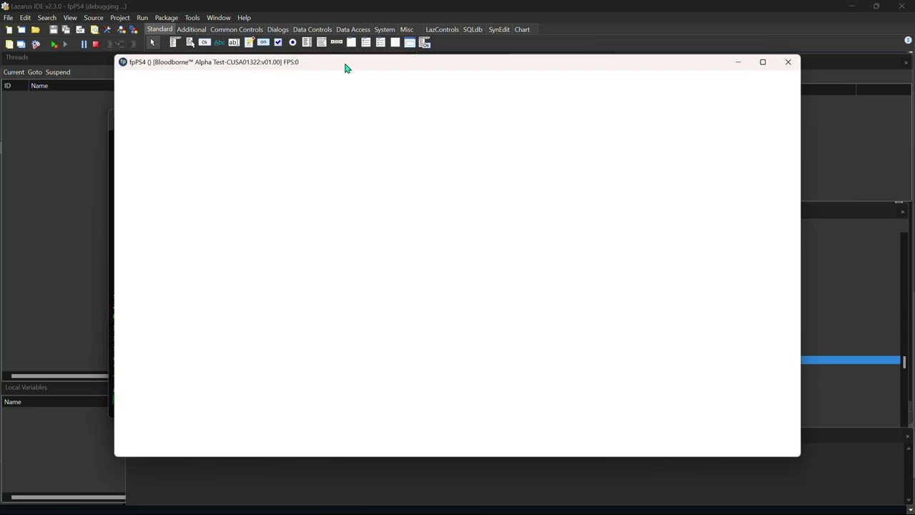Open the Help menu
This screenshot has height=515, width=915.
tap(244, 18)
